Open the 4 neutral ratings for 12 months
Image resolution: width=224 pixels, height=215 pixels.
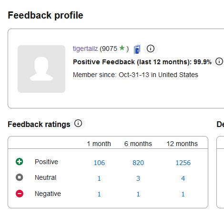[183, 178]
